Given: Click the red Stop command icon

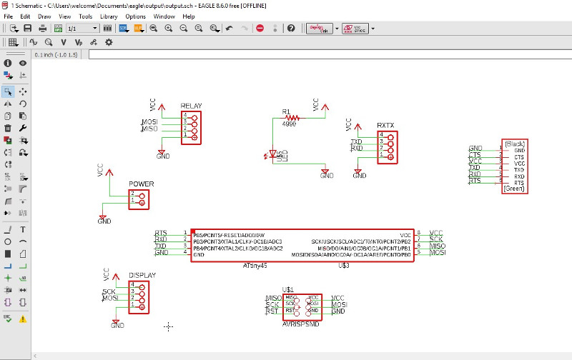Looking at the screenshot, I should point(260,29).
